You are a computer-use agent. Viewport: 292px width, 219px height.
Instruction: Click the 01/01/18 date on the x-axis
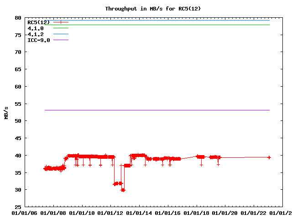click(x=197, y=213)
